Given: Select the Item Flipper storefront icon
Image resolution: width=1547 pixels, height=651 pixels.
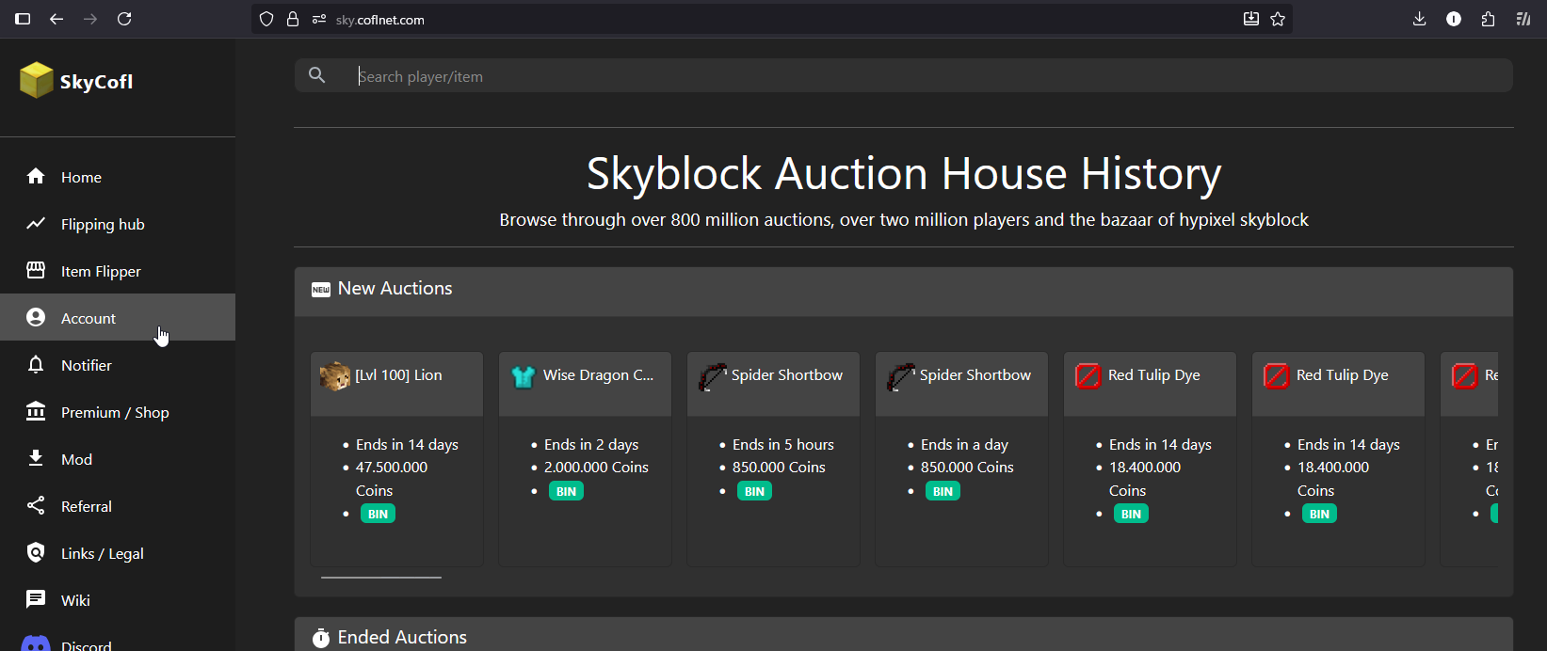Looking at the screenshot, I should tap(36, 271).
